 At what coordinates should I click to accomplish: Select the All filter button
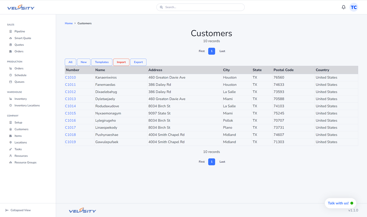[x=70, y=62]
